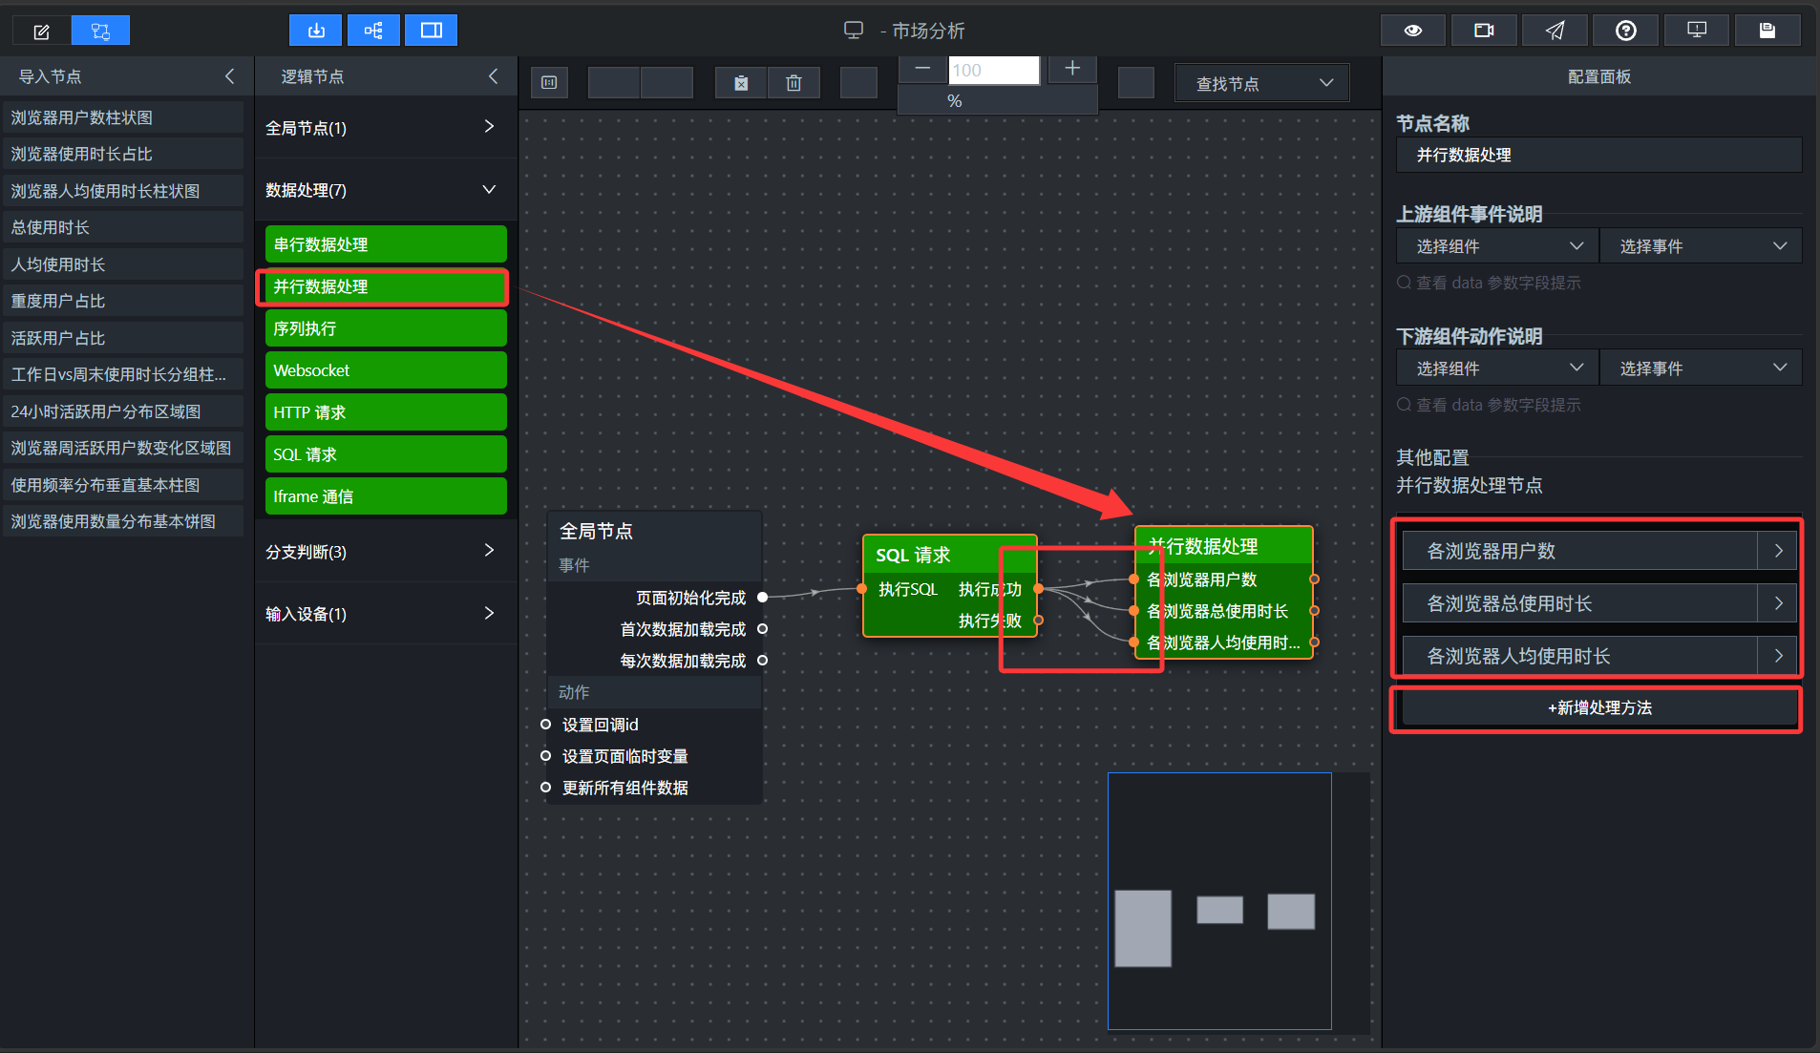Expand the 输入设备(1) group

[x=386, y=613]
